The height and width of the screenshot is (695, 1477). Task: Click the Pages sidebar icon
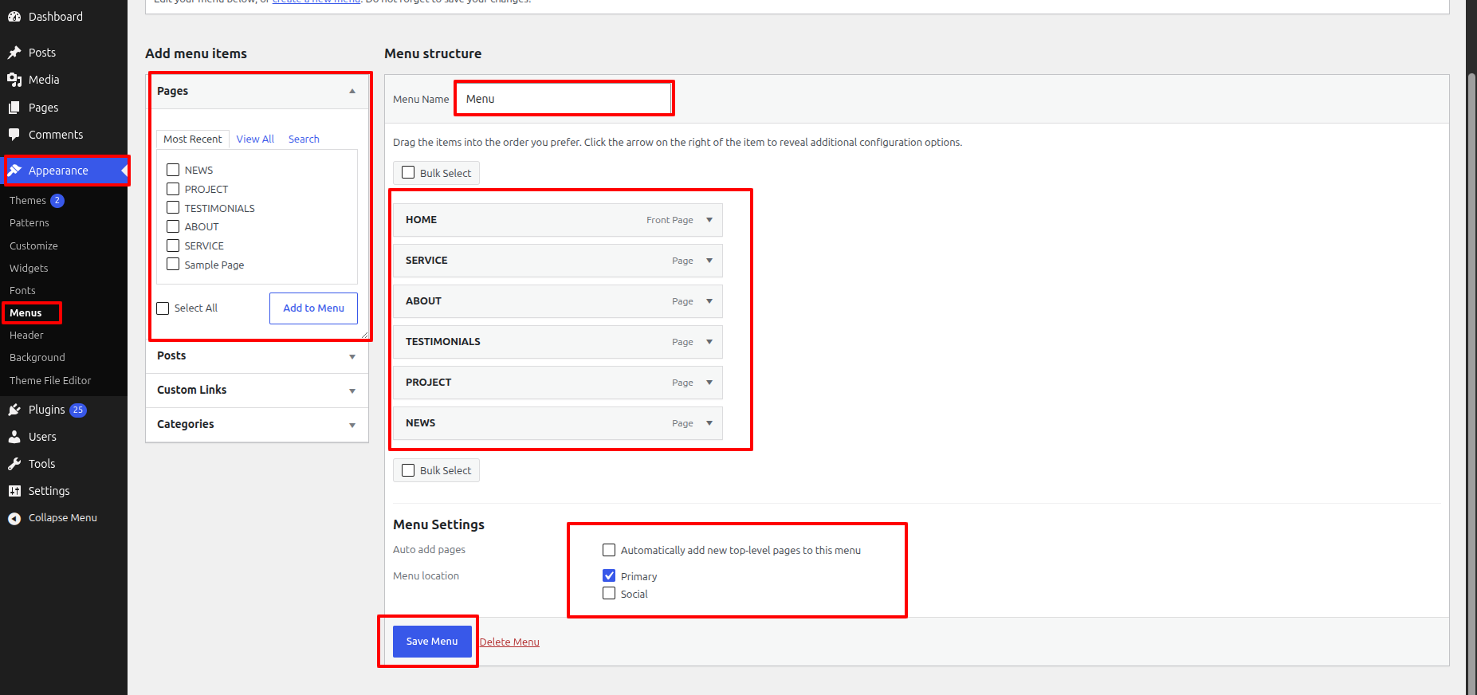[x=14, y=108]
